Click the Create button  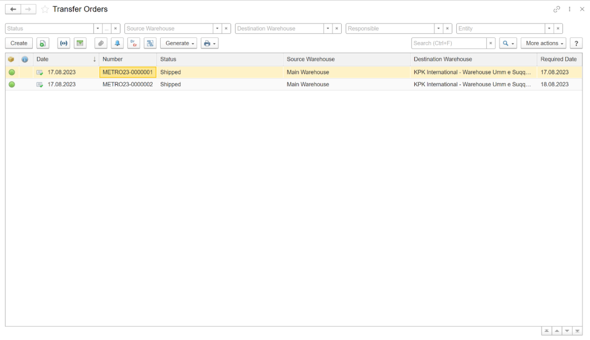19,43
